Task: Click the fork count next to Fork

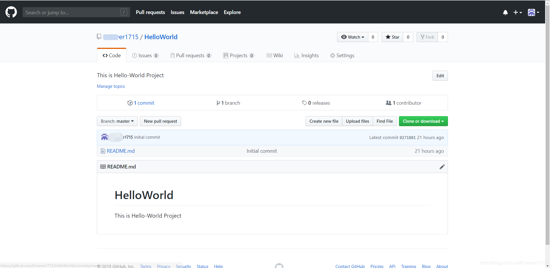Action: click(x=443, y=37)
